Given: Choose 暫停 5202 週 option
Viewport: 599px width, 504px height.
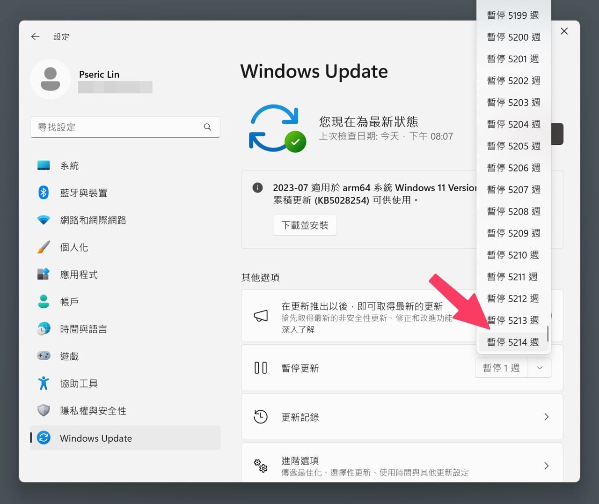Looking at the screenshot, I should [513, 81].
